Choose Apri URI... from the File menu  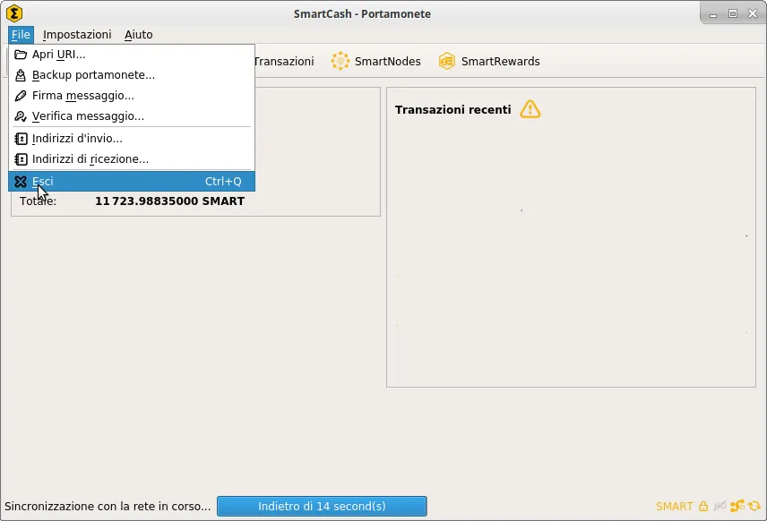click(132, 55)
